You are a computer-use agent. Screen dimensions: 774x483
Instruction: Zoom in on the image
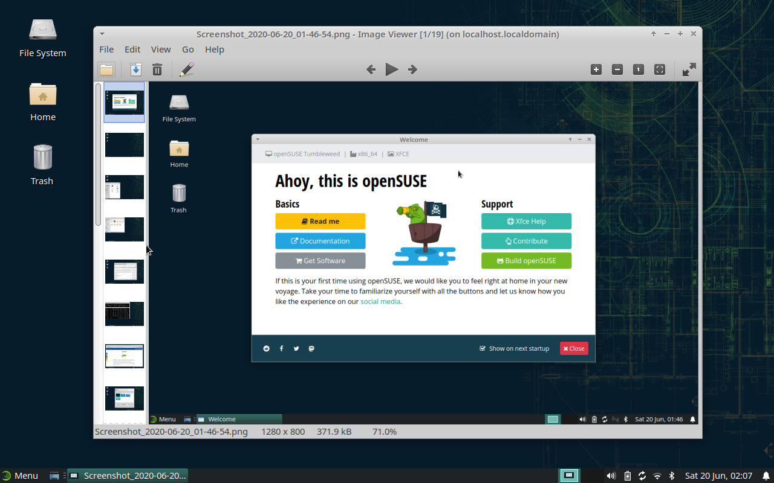(x=596, y=69)
